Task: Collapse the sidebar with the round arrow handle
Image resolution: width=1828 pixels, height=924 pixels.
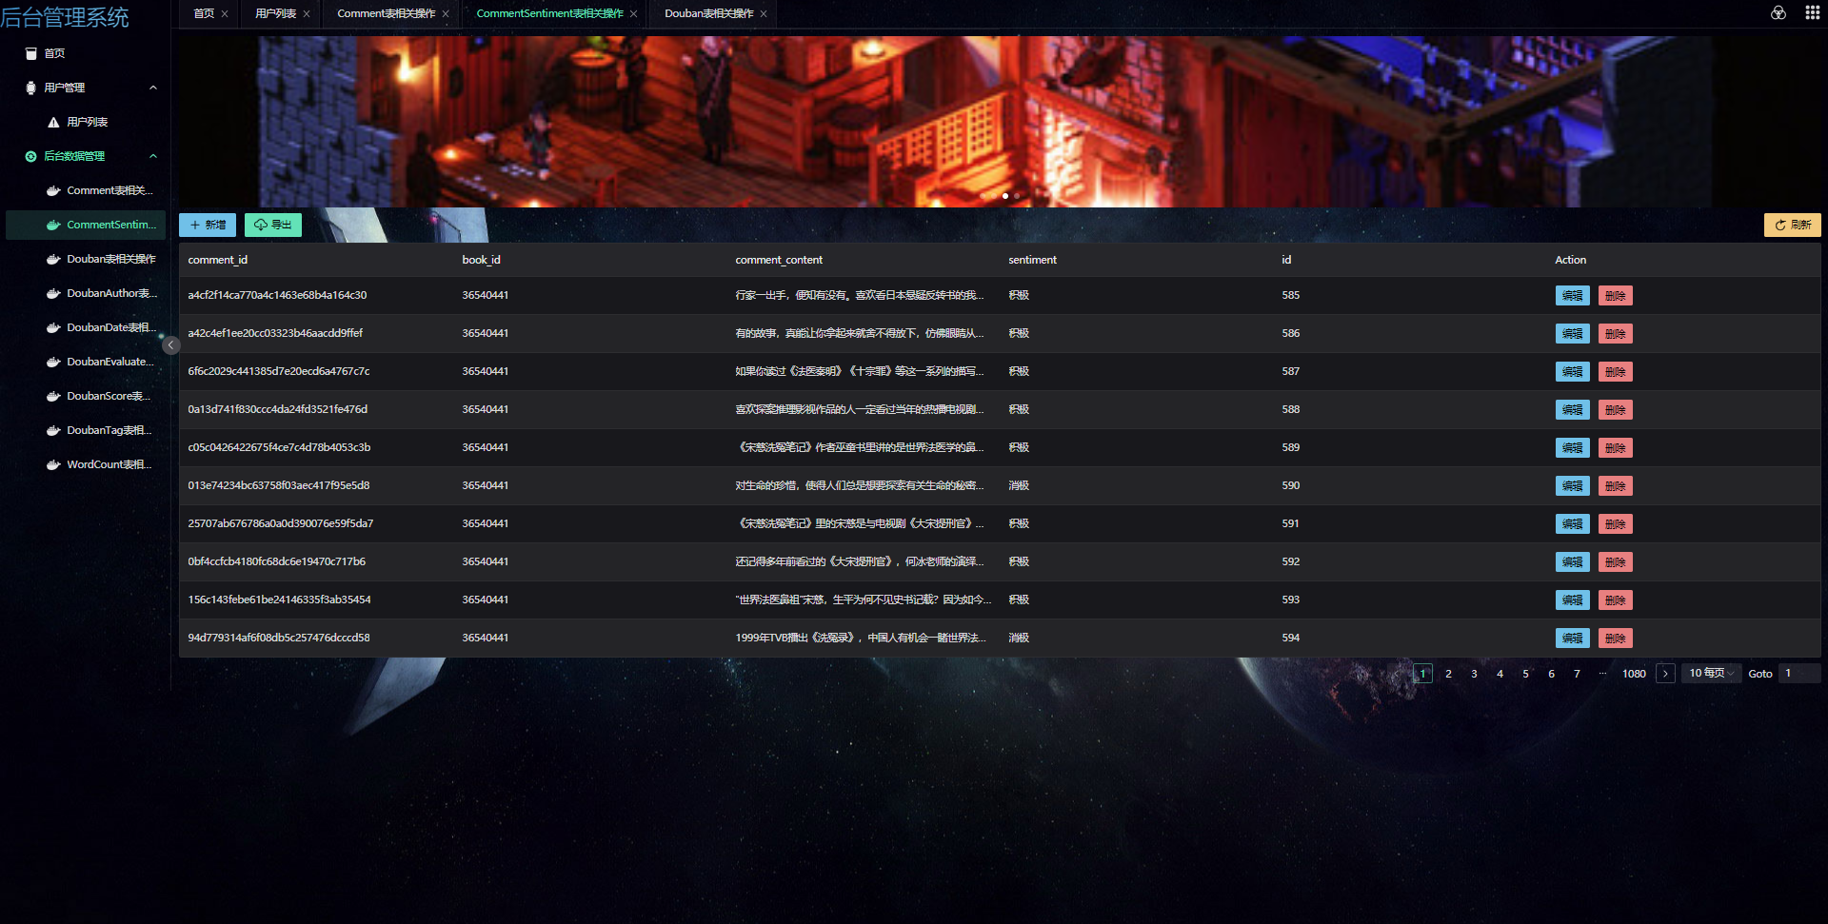Action: [x=170, y=345]
